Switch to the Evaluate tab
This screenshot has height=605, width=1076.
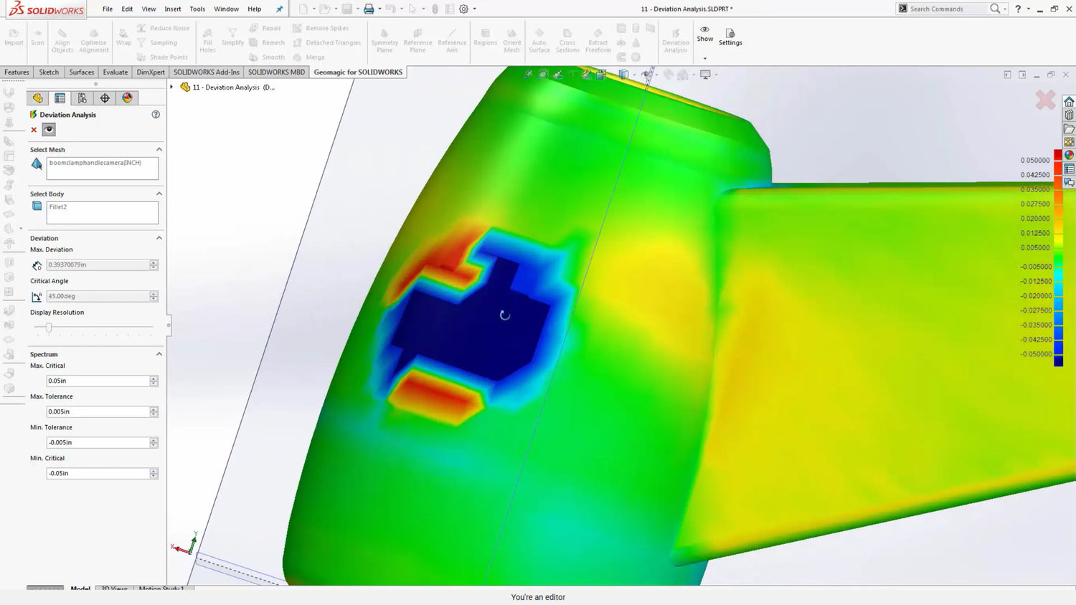115,72
